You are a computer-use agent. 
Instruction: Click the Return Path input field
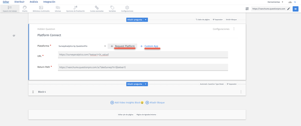click(143, 67)
